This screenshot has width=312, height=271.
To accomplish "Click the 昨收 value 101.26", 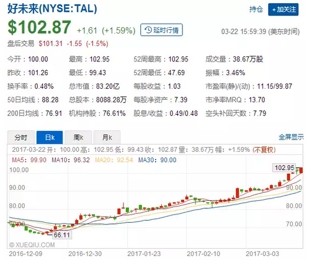I will pos(38,73).
